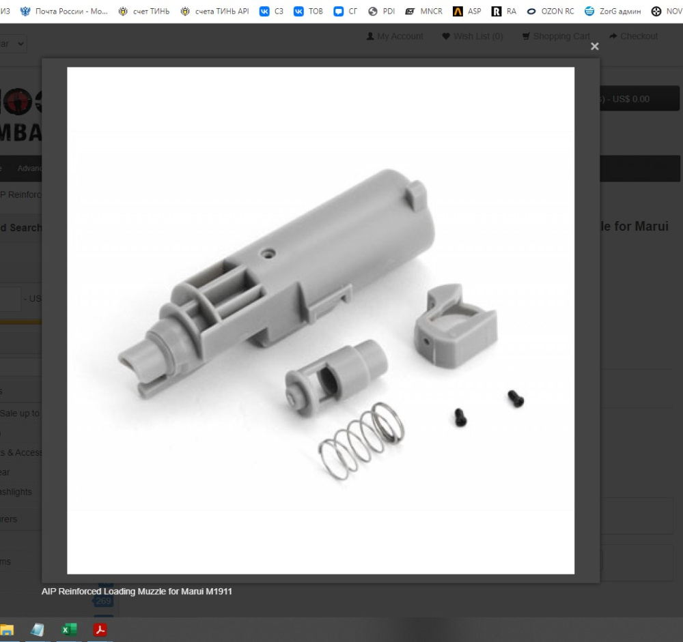The image size is (683, 642).
Task: Open the Почта России bookmark
Action: (64, 12)
